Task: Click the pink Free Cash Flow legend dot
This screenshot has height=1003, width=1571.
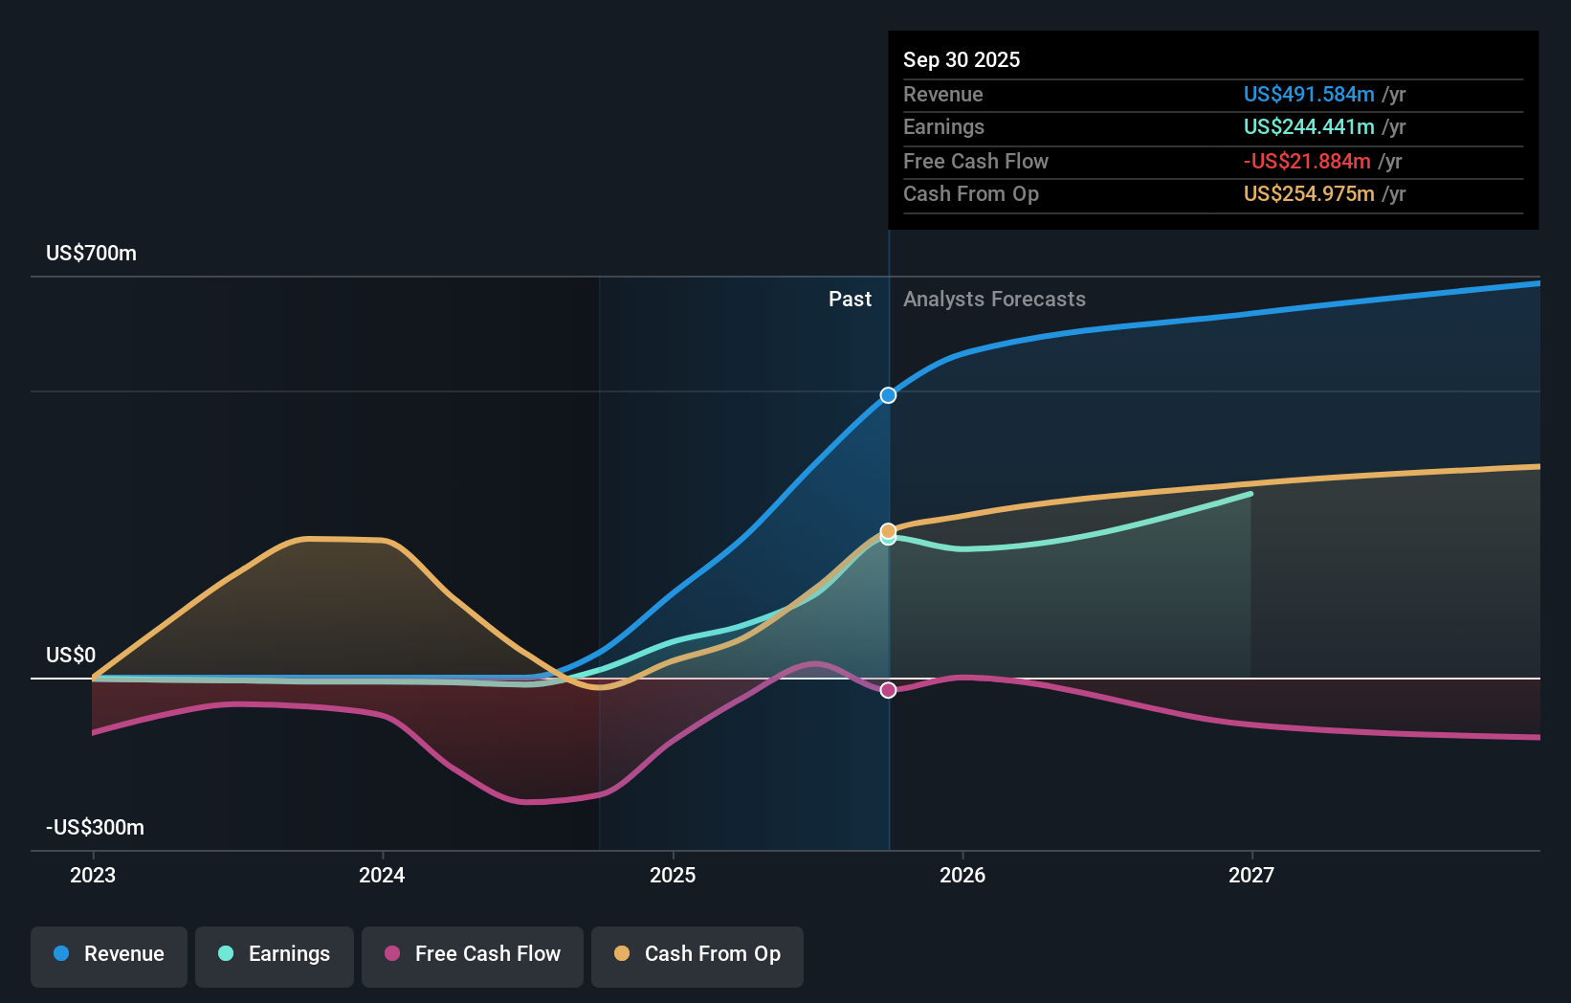Action: pos(392,954)
